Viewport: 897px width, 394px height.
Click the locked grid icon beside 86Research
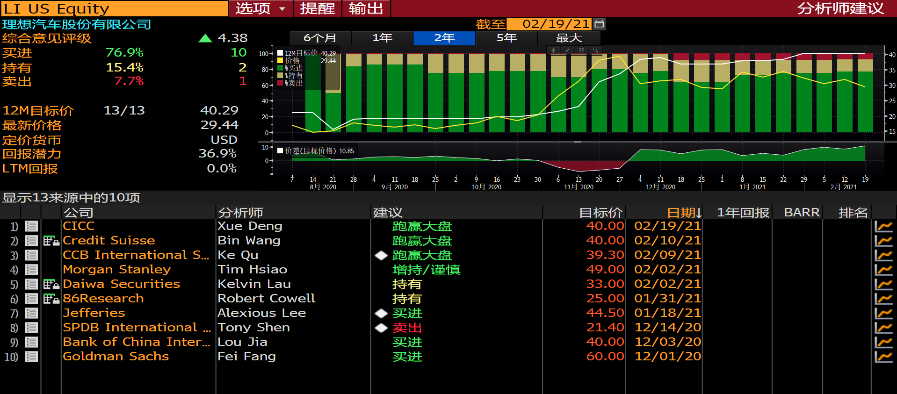51,299
